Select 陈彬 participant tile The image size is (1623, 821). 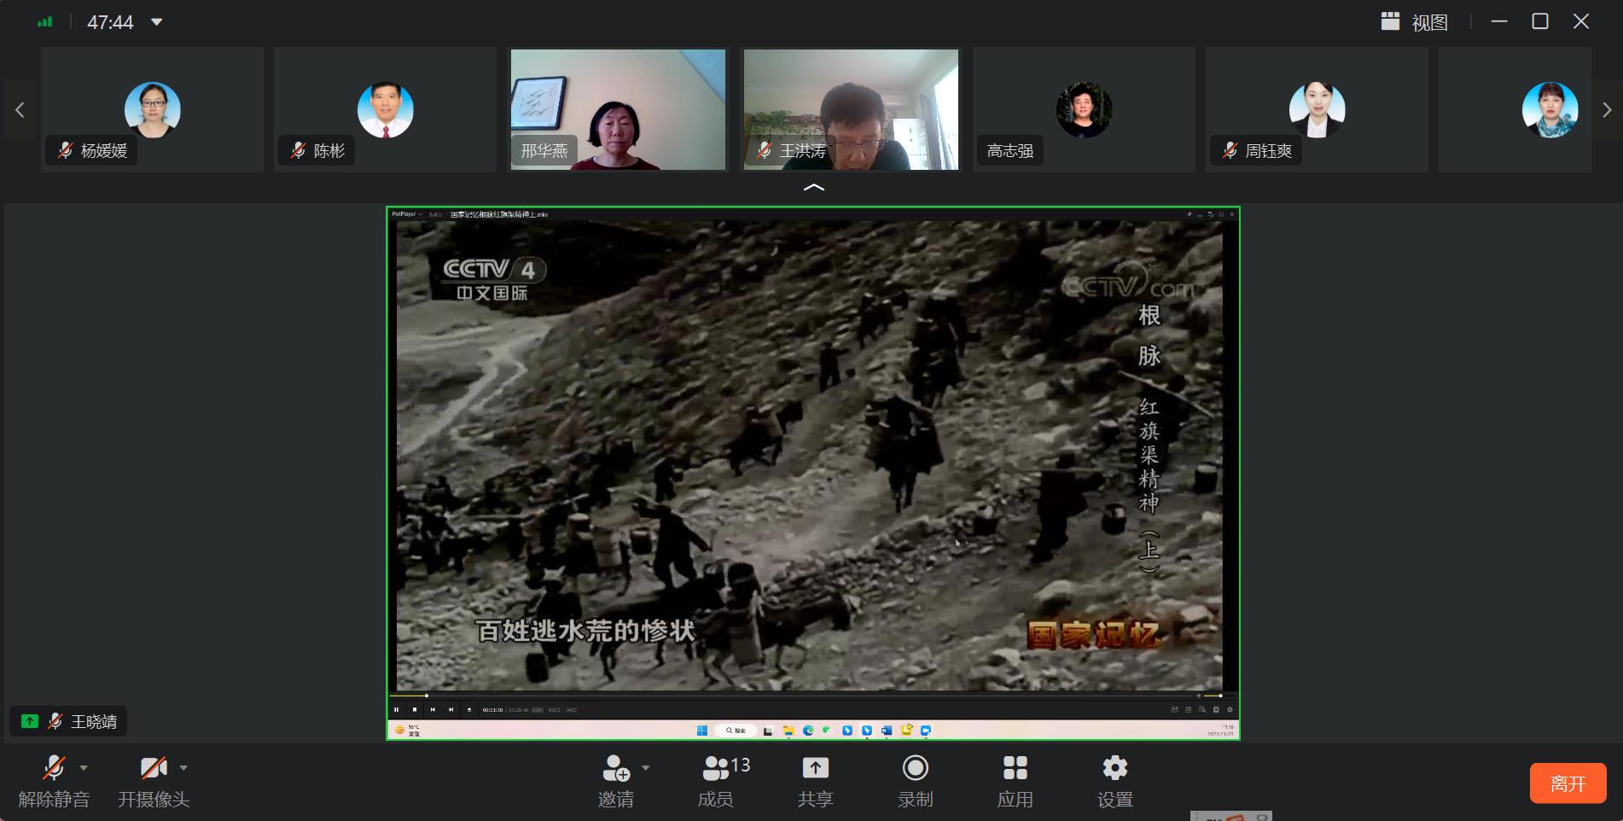[385, 110]
